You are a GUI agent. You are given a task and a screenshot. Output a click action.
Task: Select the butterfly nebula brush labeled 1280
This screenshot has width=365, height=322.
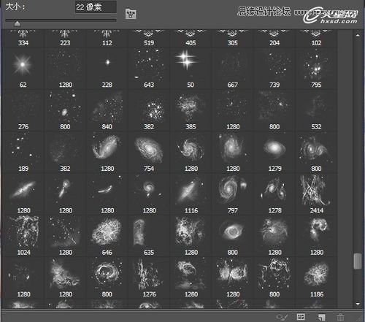point(233,278)
